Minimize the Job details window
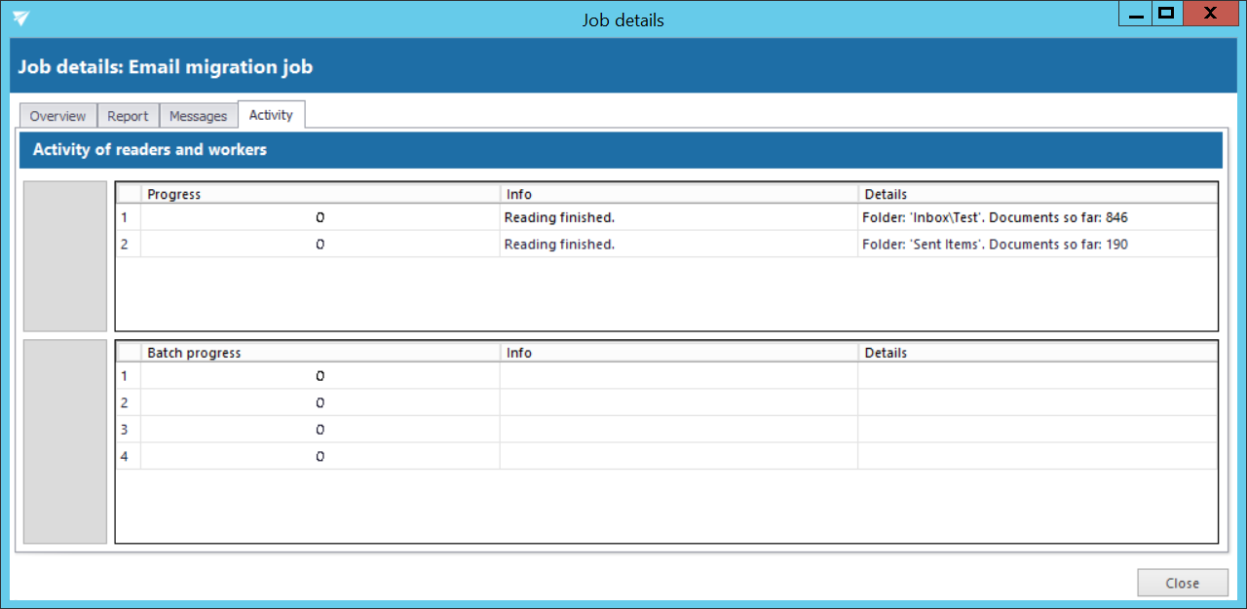The height and width of the screenshot is (609, 1247). (x=1136, y=15)
